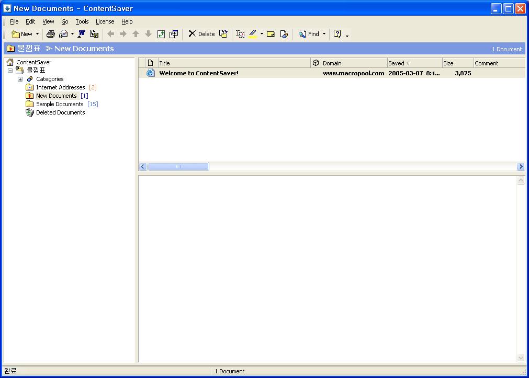Collapse the 물낌표 tree node
The image size is (529, 378).
pos(10,71)
